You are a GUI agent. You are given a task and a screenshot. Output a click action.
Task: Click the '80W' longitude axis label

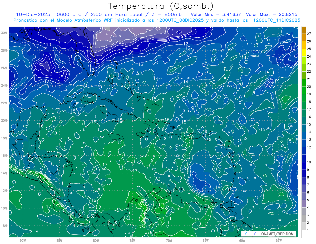click(x=96, y=241)
